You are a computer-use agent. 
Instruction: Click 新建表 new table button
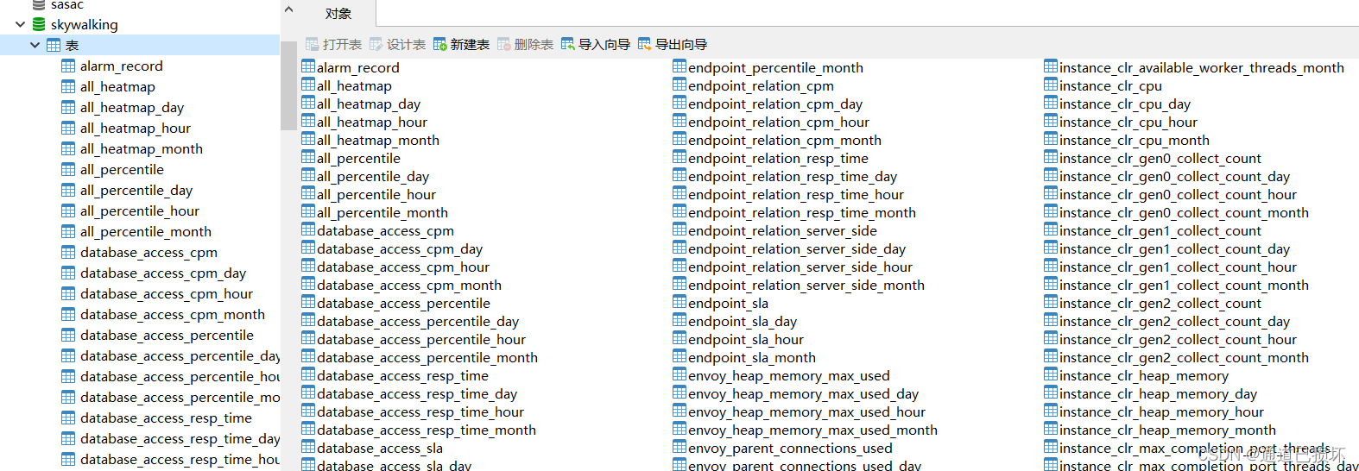point(461,44)
